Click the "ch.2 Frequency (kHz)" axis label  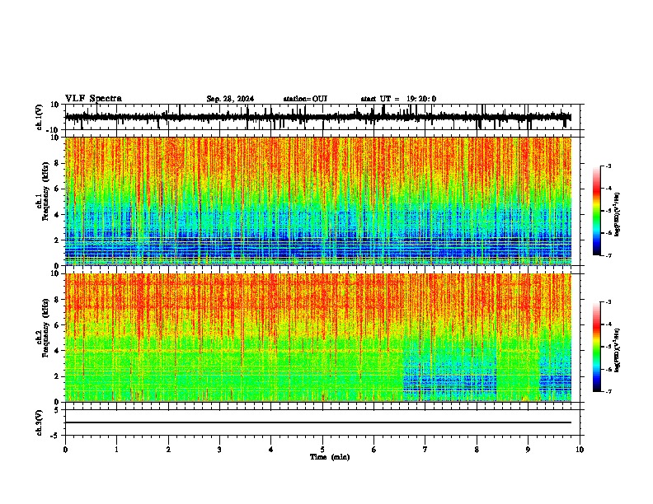[x=43, y=328]
